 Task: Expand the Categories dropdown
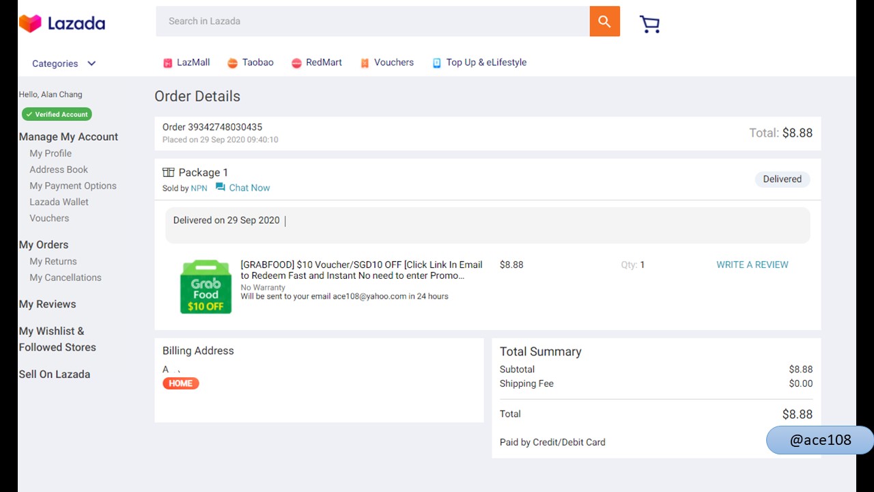pyautogui.click(x=64, y=64)
